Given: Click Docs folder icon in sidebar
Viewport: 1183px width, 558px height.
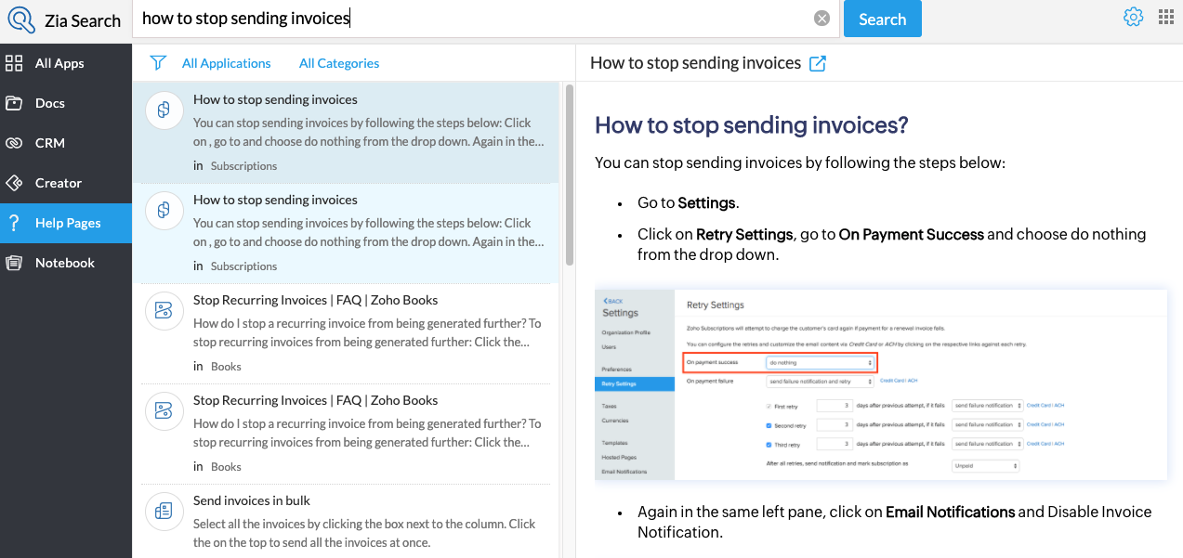Looking at the screenshot, I should [14, 103].
